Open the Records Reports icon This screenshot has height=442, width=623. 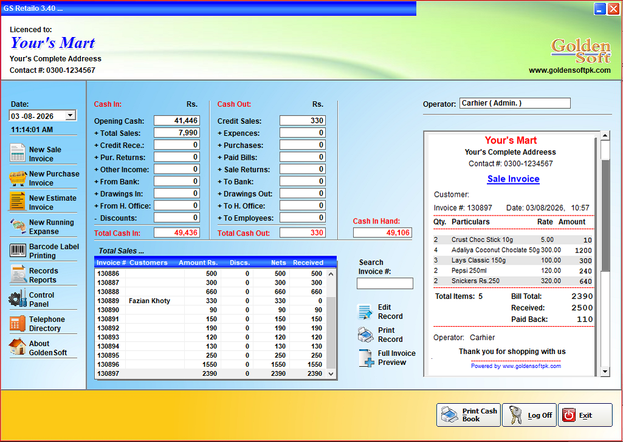[18, 274]
